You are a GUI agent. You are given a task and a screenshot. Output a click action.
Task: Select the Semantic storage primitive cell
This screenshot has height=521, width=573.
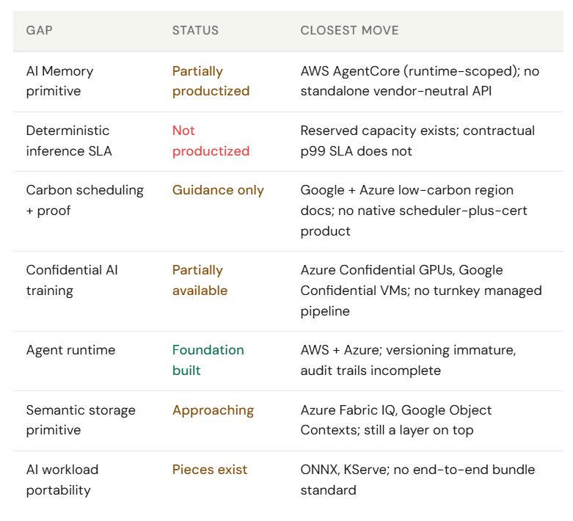click(81, 420)
